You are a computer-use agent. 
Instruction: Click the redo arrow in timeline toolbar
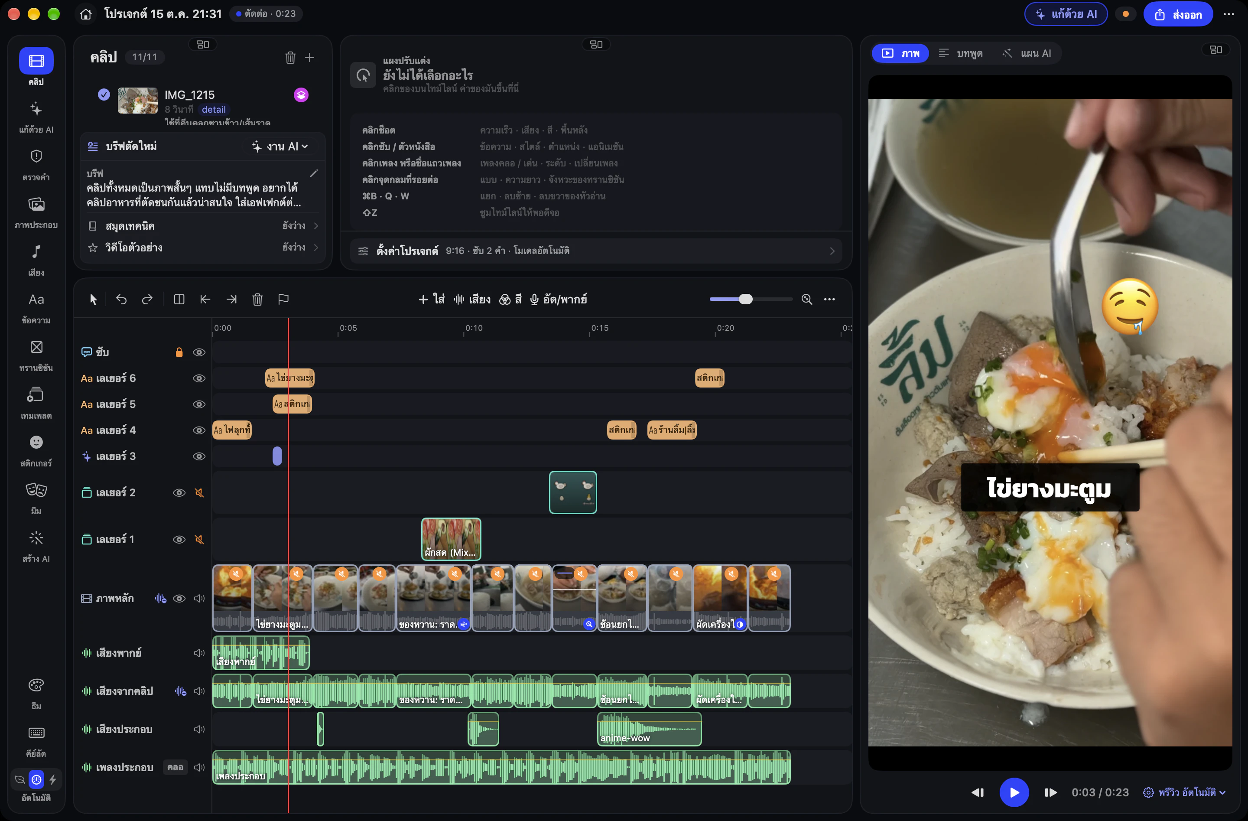[147, 299]
